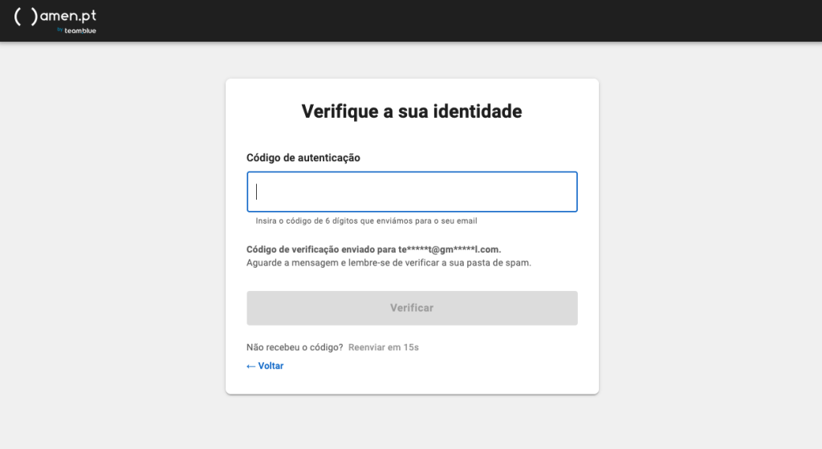Focus the Código de autenticação input field

coord(412,192)
